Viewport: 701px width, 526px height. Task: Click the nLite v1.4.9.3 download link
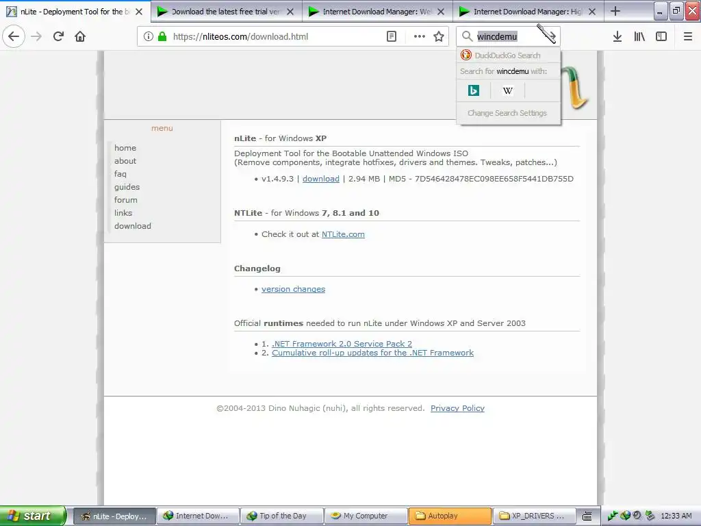321,179
